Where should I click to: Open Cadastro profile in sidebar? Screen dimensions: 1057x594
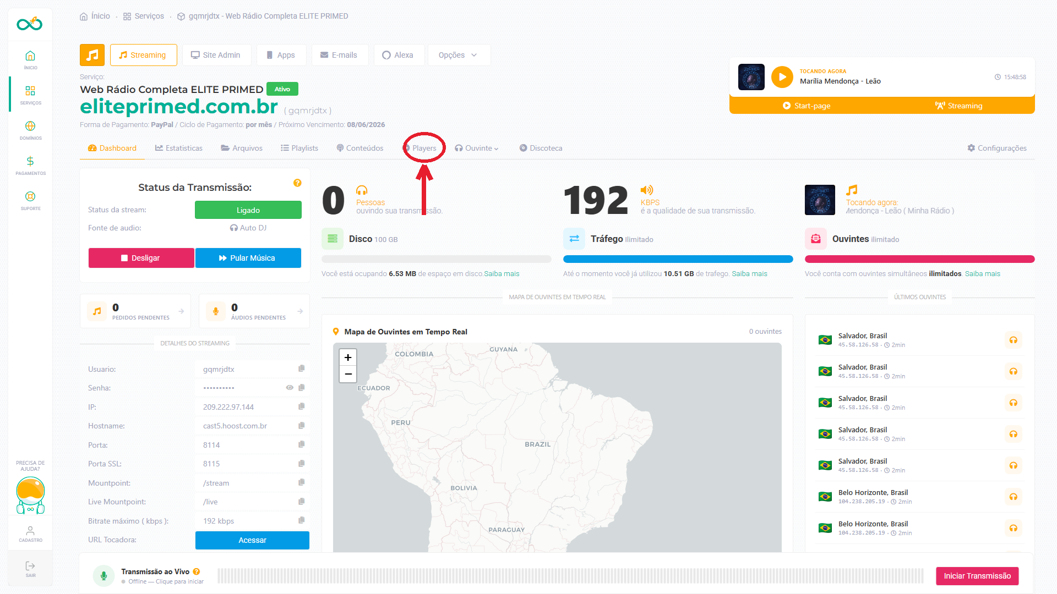coord(30,533)
